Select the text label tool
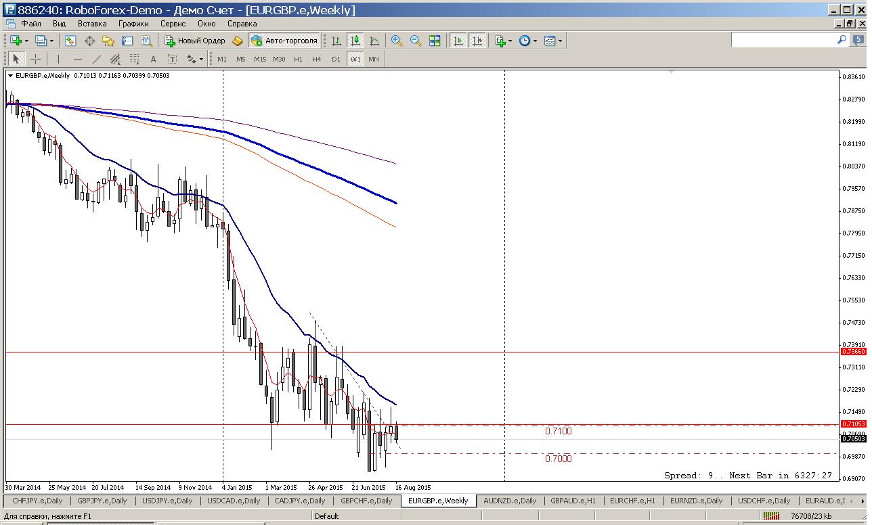Image resolution: width=872 pixels, height=525 pixels. coord(172,59)
